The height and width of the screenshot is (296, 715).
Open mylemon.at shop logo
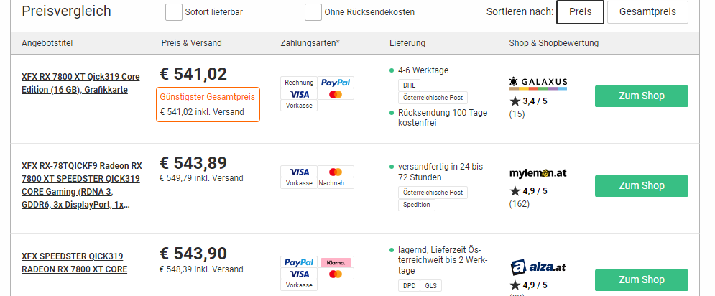(538, 173)
